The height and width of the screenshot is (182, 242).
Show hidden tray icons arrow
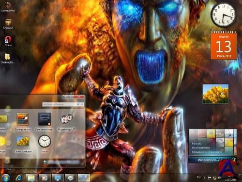[x=204, y=178]
